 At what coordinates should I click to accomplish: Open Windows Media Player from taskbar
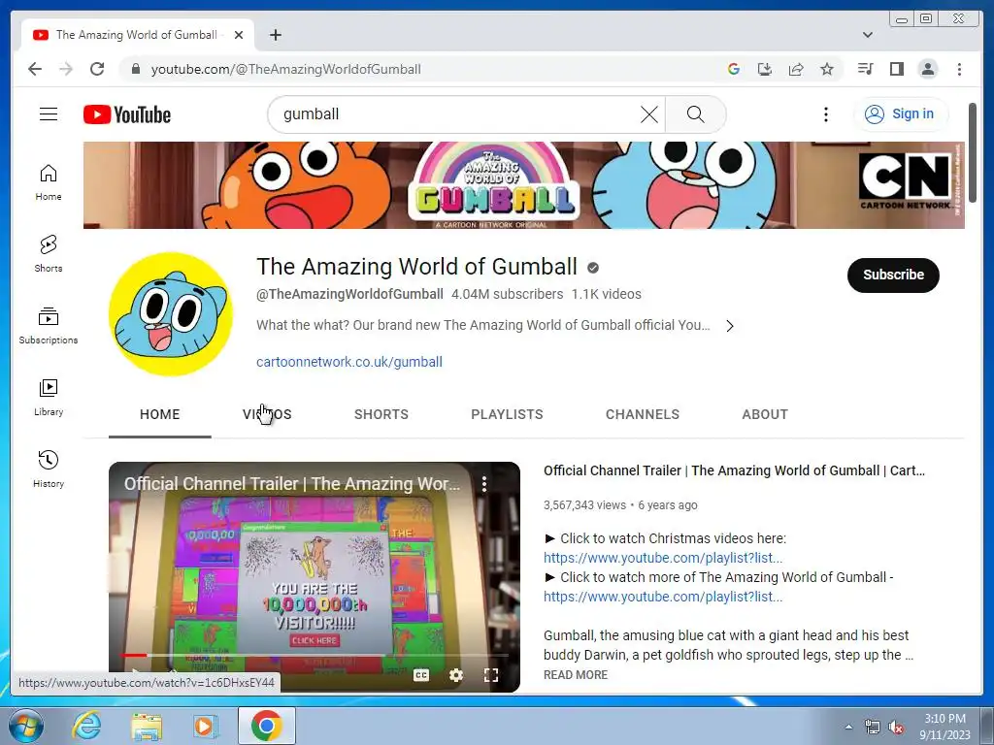pyautogui.click(x=206, y=726)
